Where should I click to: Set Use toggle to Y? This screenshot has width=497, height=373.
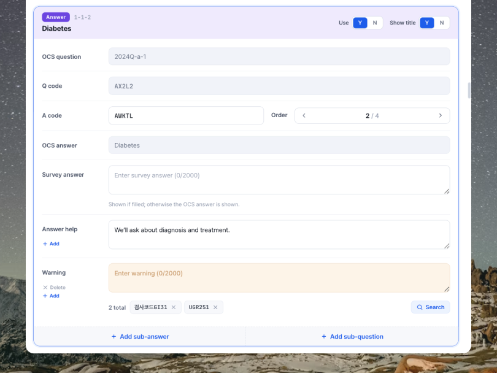360,23
